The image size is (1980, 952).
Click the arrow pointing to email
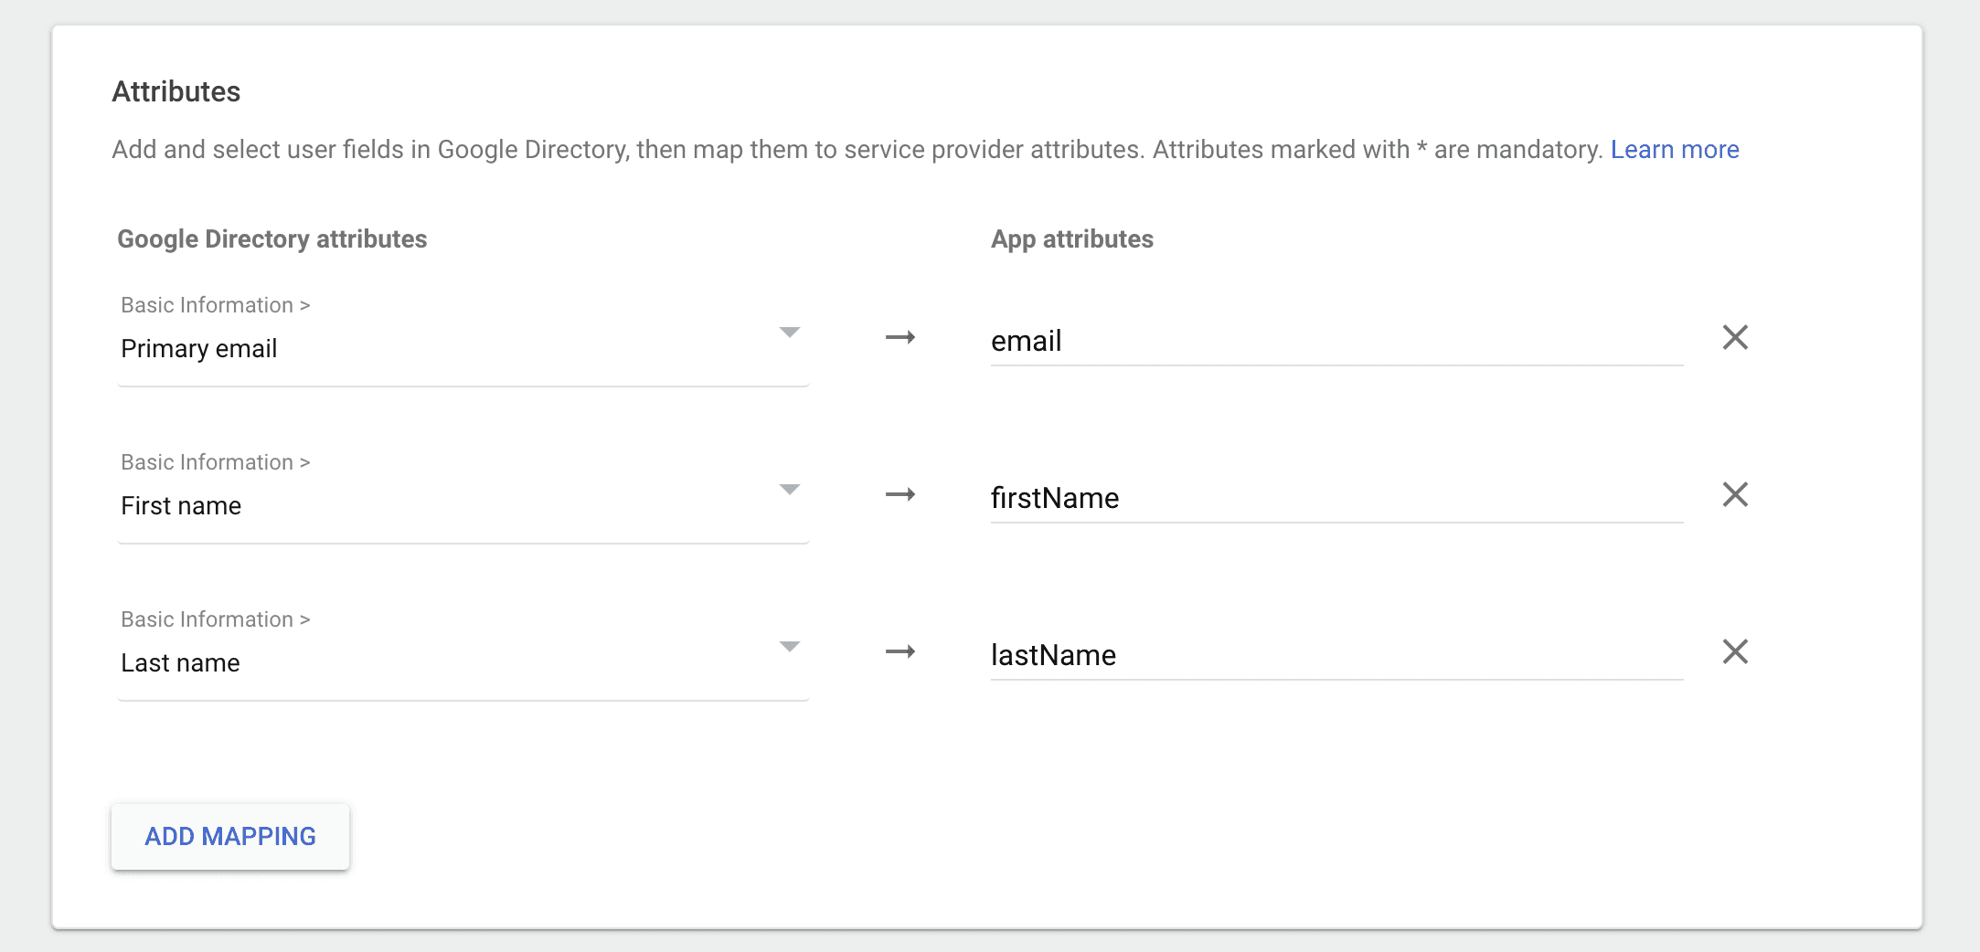(900, 338)
